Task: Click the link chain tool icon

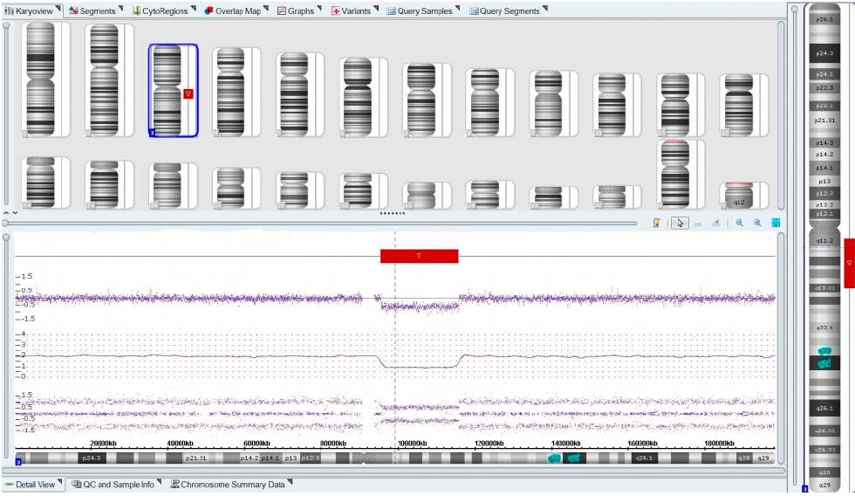Action: tap(698, 223)
